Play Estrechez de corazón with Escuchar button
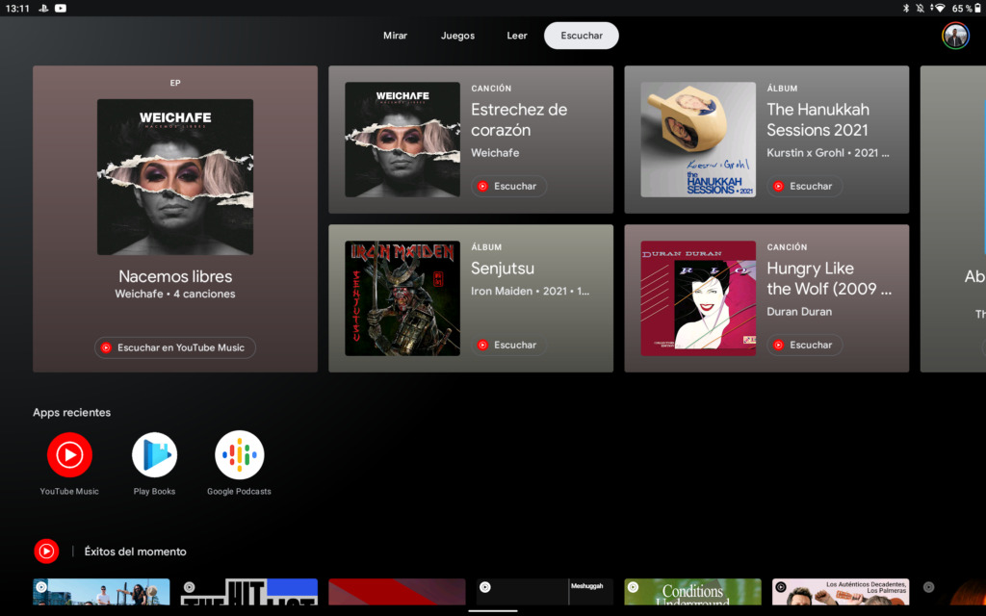Image resolution: width=986 pixels, height=616 pixels. tap(509, 186)
